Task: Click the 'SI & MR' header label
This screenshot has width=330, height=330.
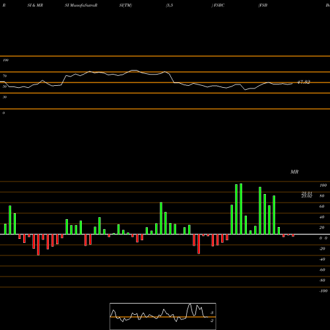Action: coord(35,5)
